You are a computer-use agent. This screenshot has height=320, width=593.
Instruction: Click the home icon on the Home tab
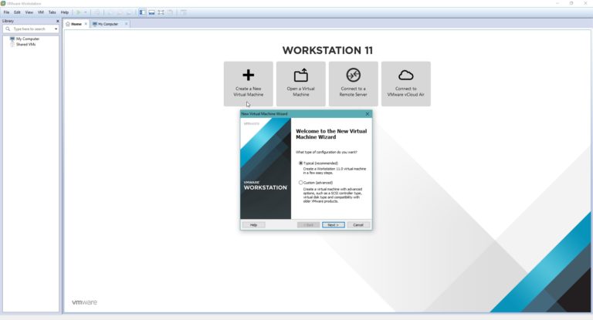coord(68,24)
